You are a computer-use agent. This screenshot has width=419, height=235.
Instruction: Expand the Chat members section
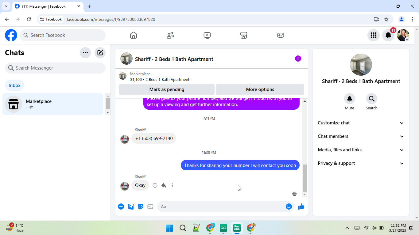pos(361,136)
